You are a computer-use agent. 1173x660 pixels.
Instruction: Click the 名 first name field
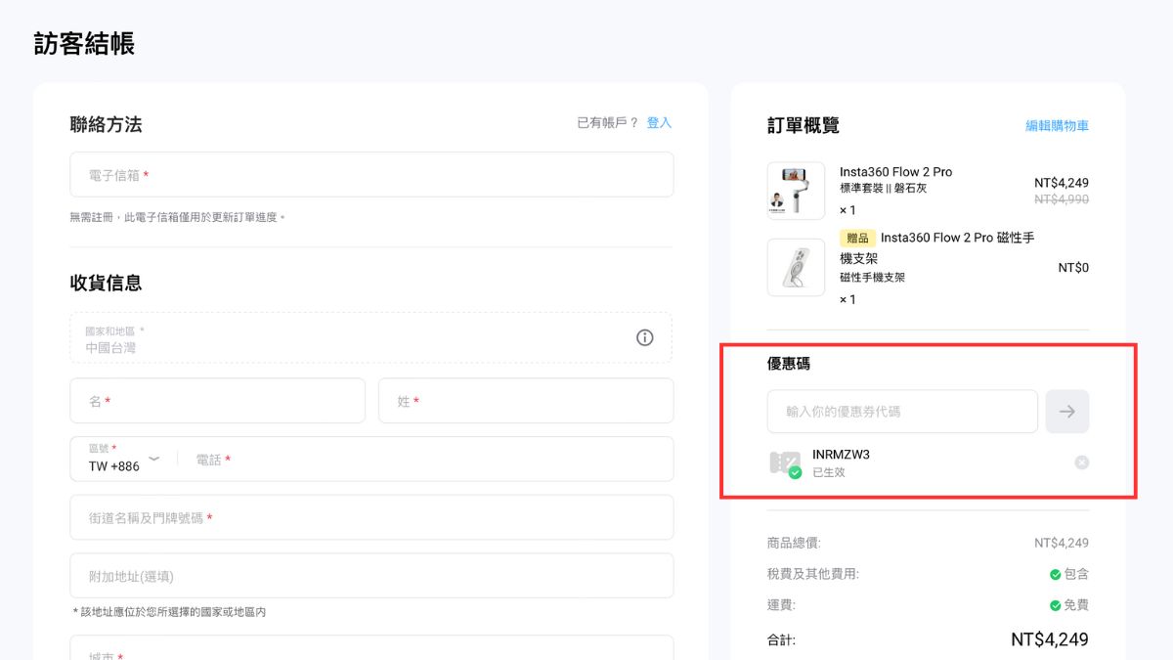coord(217,401)
